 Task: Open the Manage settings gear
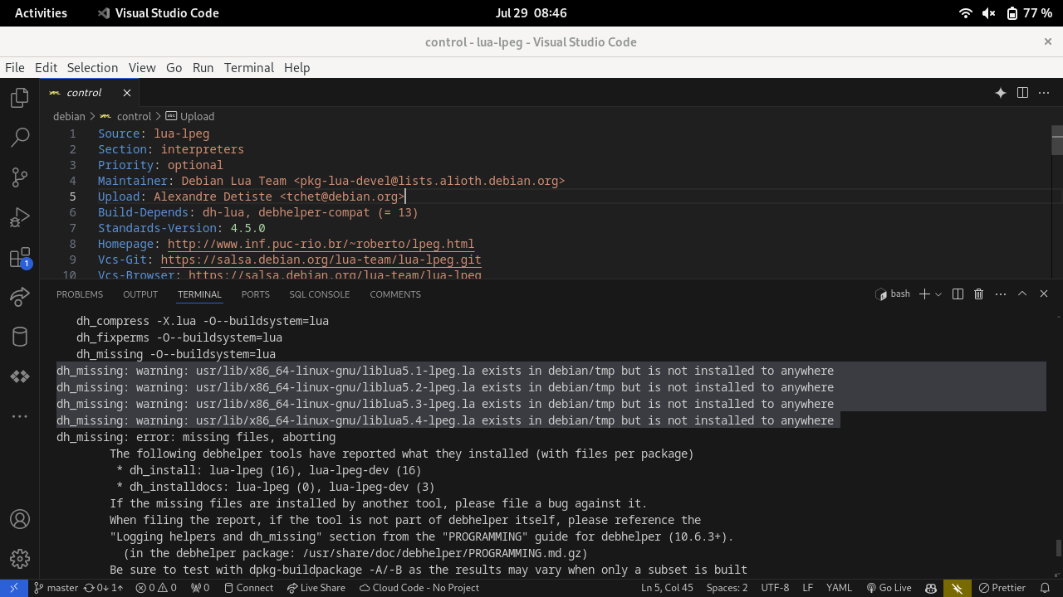20,560
